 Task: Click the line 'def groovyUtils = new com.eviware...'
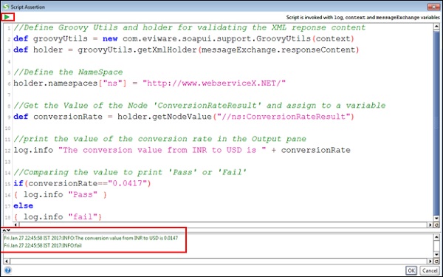coord(184,38)
